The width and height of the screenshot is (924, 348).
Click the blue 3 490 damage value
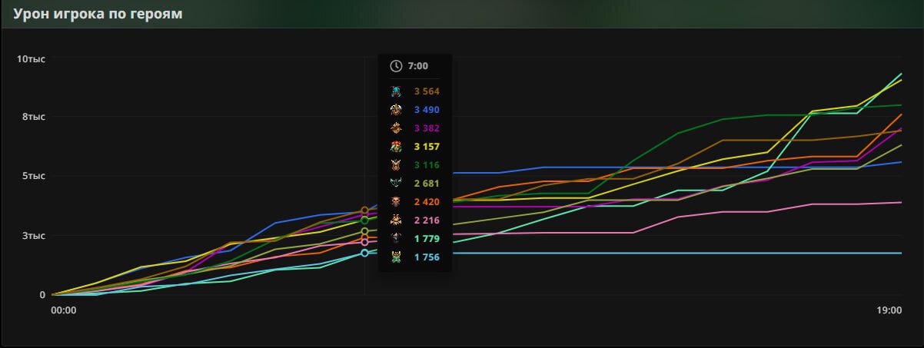click(427, 110)
